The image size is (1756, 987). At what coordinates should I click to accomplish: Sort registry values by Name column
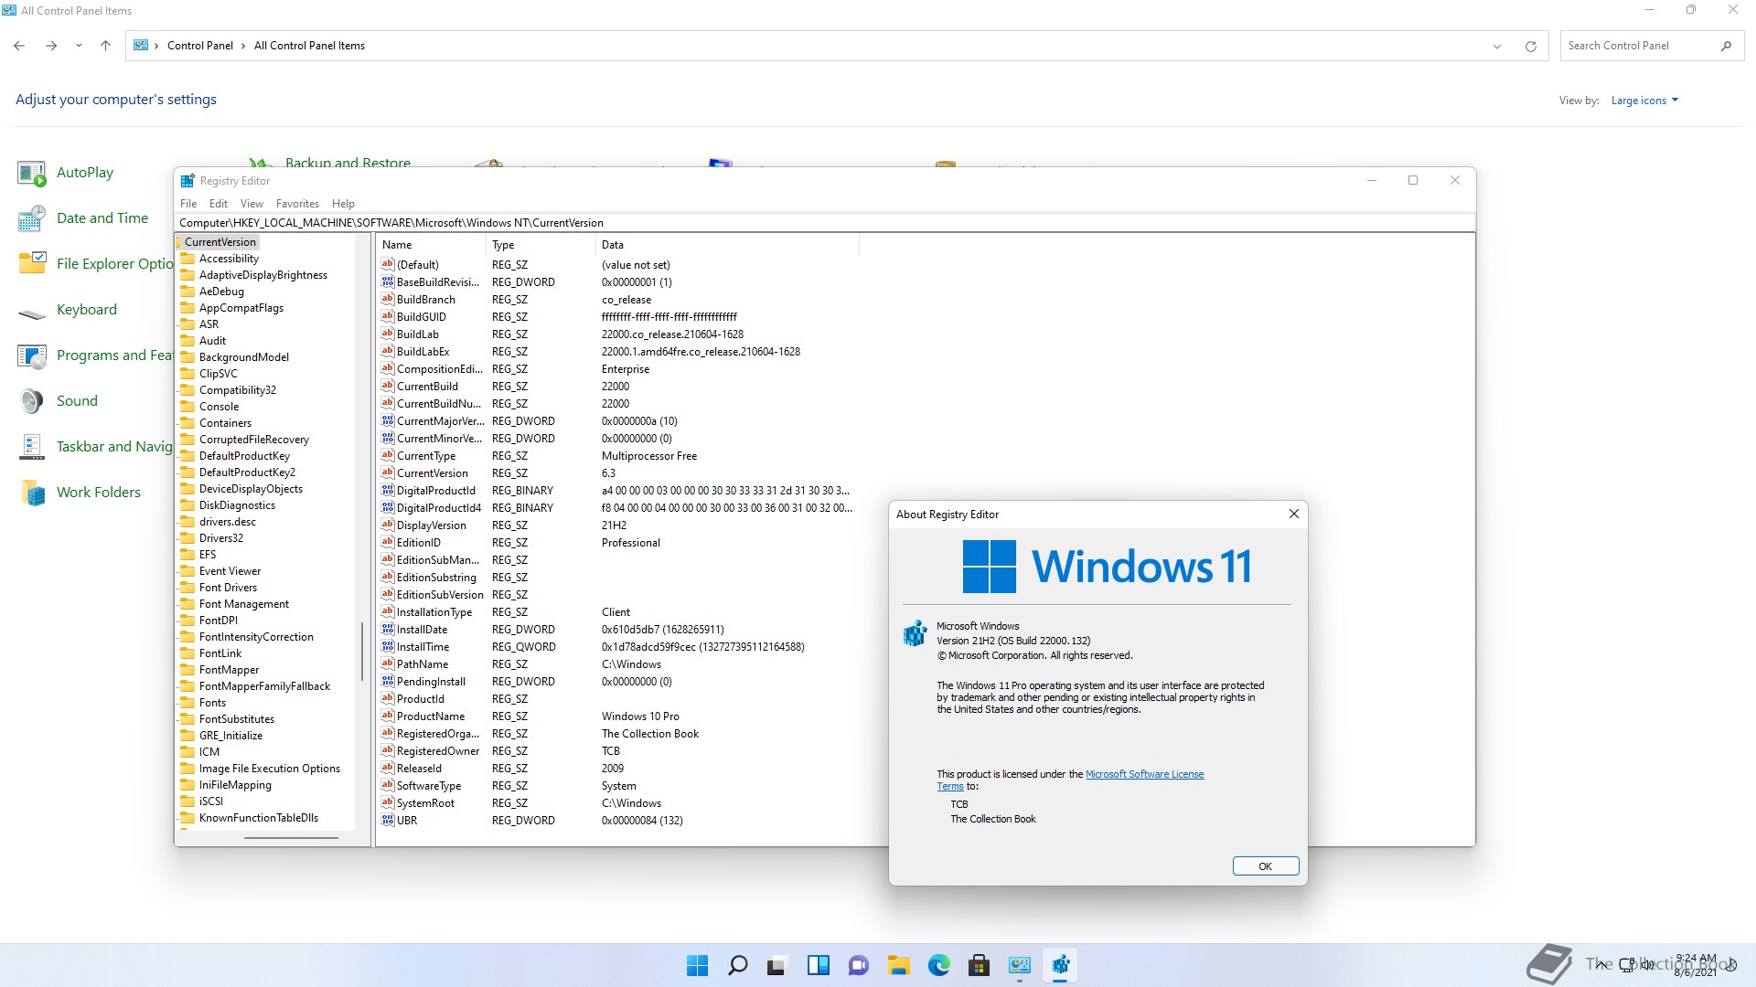pyautogui.click(x=430, y=245)
